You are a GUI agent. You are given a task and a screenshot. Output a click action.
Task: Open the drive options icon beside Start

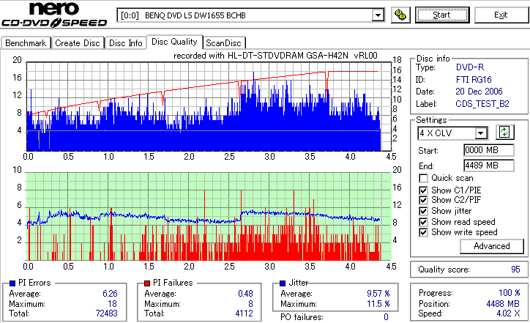400,15
